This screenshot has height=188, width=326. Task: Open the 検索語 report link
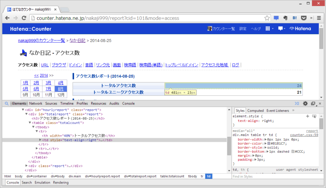(130, 65)
